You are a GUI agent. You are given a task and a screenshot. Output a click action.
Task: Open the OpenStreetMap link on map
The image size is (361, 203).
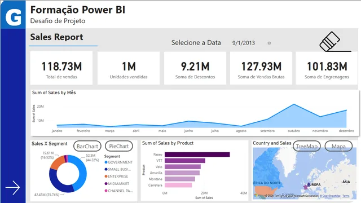[330, 196]
